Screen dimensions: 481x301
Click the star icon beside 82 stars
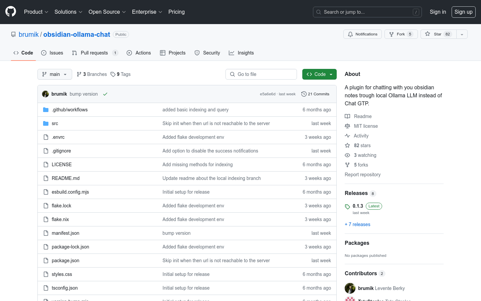click(347, 145)
